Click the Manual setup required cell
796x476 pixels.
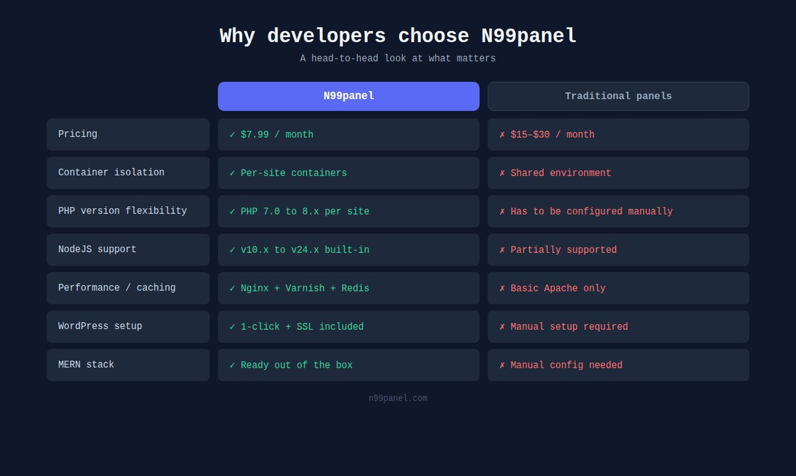[618, 326]
